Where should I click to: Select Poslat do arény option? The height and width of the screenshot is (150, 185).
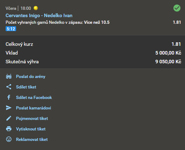[31, 77]
